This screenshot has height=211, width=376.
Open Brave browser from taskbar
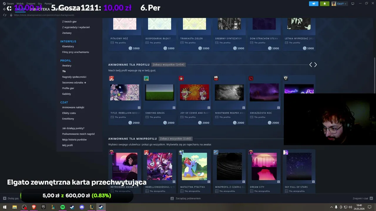click(34, 207)
